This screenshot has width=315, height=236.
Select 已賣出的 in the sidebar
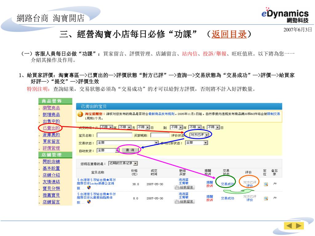click(x=51, y=128)
